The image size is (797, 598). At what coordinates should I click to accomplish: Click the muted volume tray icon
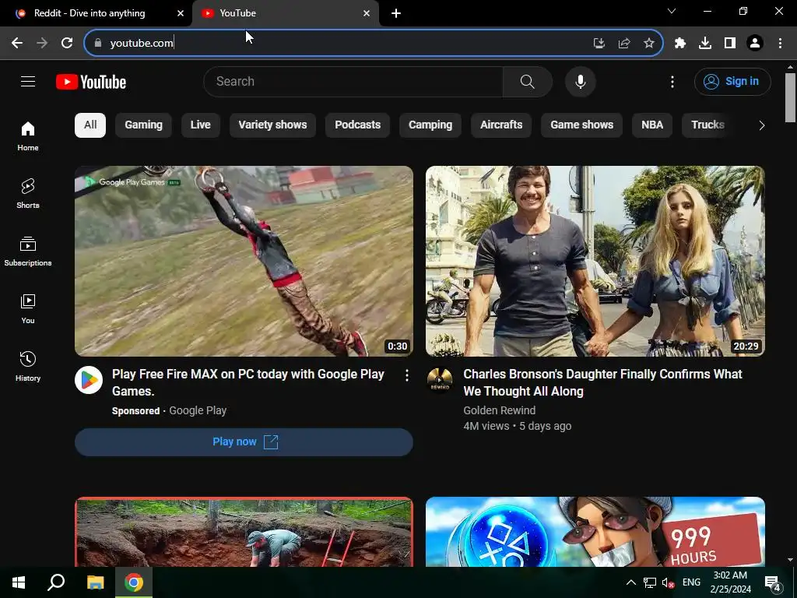pos(668,582)
